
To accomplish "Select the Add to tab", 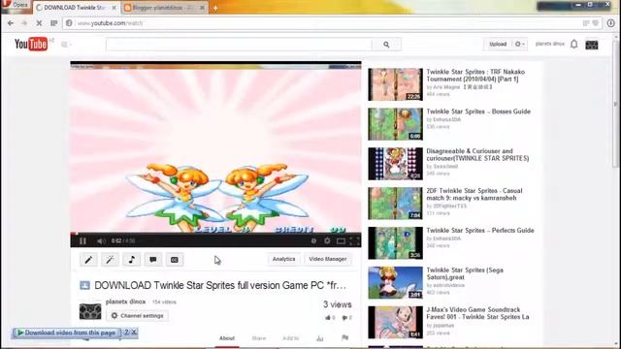I will 290,338.
